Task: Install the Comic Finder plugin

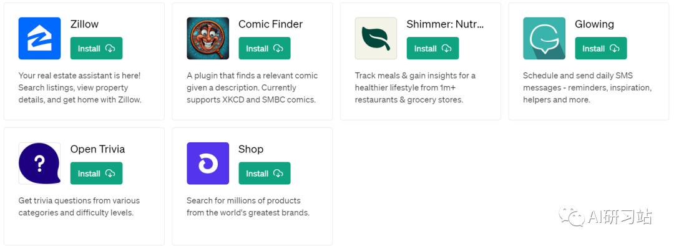Action: pyautogui.click(x=265, y=48)
